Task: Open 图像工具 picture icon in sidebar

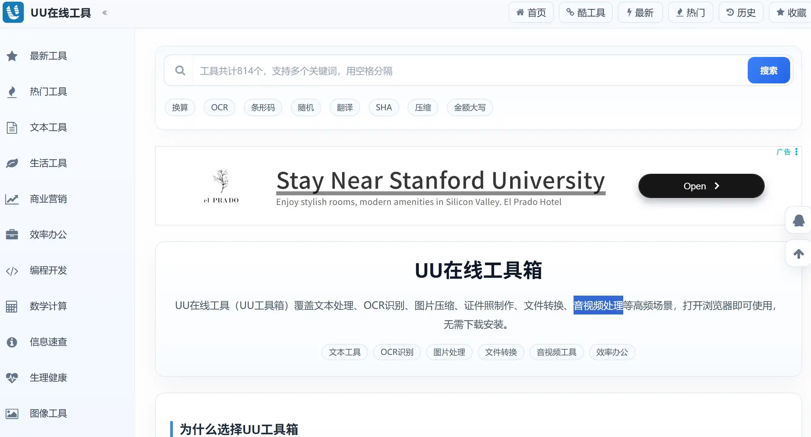Action: pyautogui.click(x=12, y=413)
